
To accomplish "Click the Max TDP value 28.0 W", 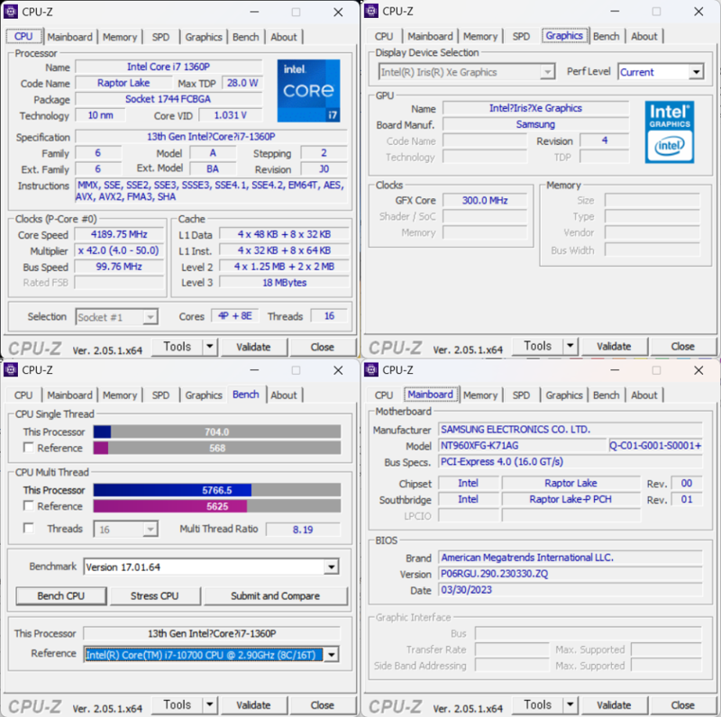I will point(242,83).
